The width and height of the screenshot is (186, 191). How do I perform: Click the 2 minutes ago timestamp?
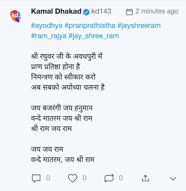(157, 11)
